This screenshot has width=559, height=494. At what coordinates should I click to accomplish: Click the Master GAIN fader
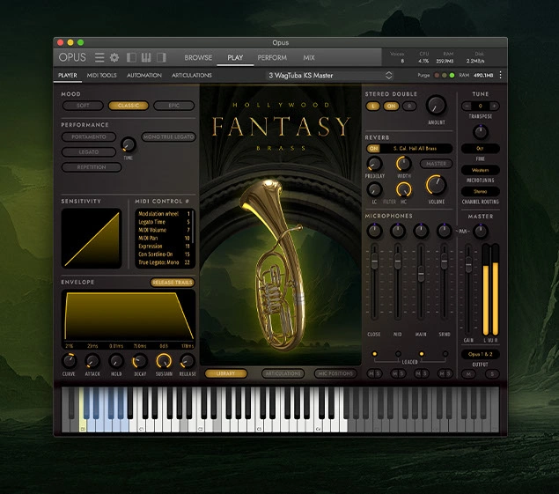(x=468, y=265)
